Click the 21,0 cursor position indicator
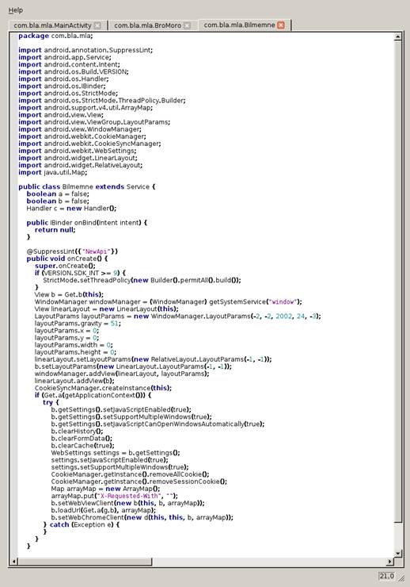410x587 pixels. point(386,576)
